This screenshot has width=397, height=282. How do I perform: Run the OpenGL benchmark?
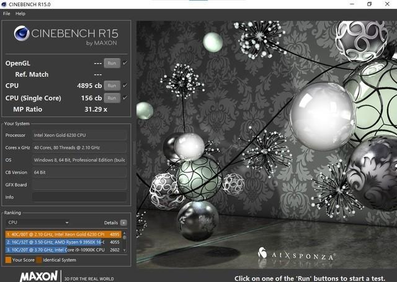(112, 63)
